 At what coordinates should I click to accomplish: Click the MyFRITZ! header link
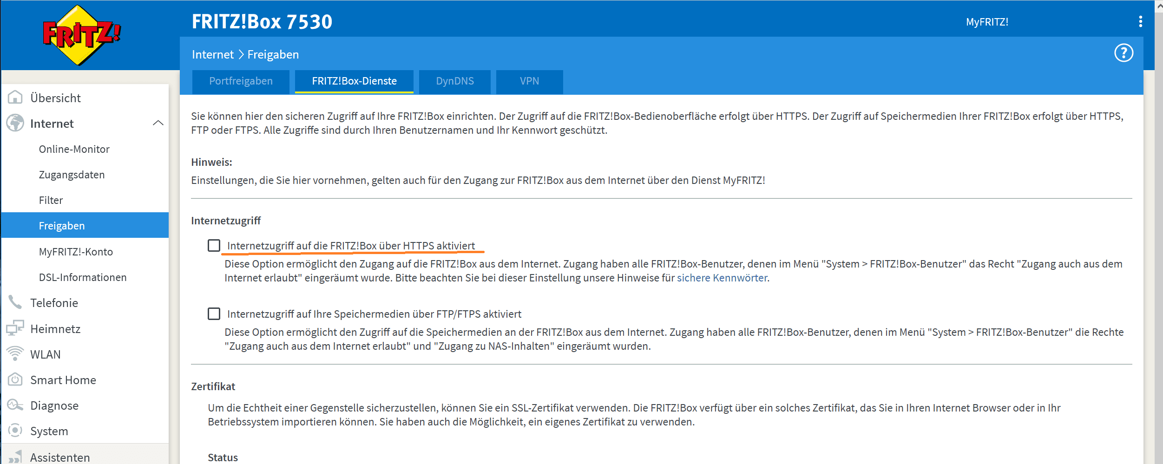(x=987, y=22)
